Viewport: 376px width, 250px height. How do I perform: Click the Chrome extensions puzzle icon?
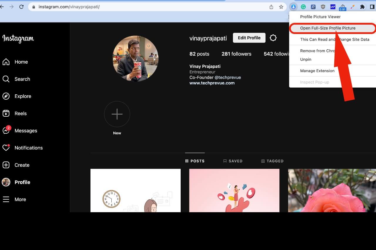tap(362, 6)
